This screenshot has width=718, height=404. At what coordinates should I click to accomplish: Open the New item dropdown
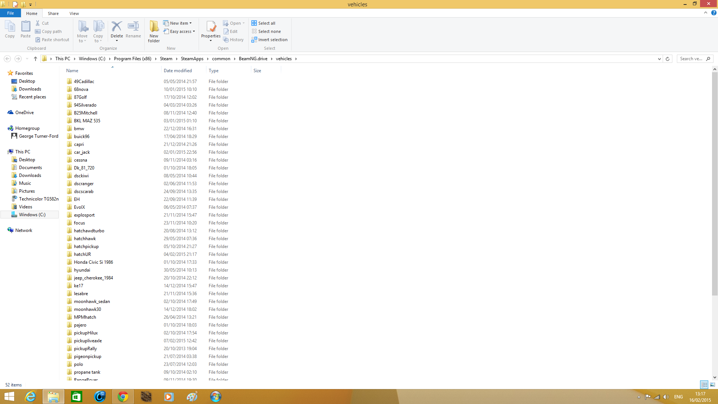pyautogui.click(x=177, y=23)
